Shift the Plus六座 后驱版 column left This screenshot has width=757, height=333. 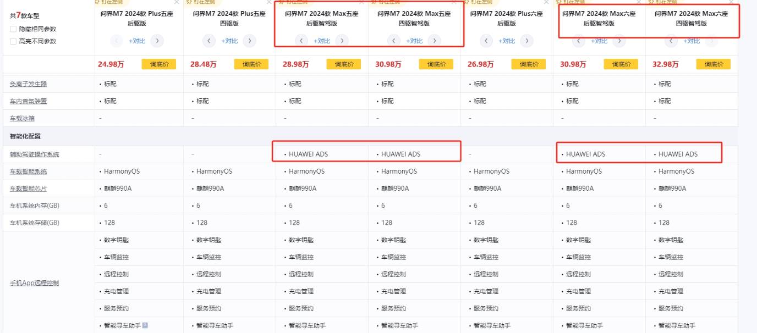point(486,40)
